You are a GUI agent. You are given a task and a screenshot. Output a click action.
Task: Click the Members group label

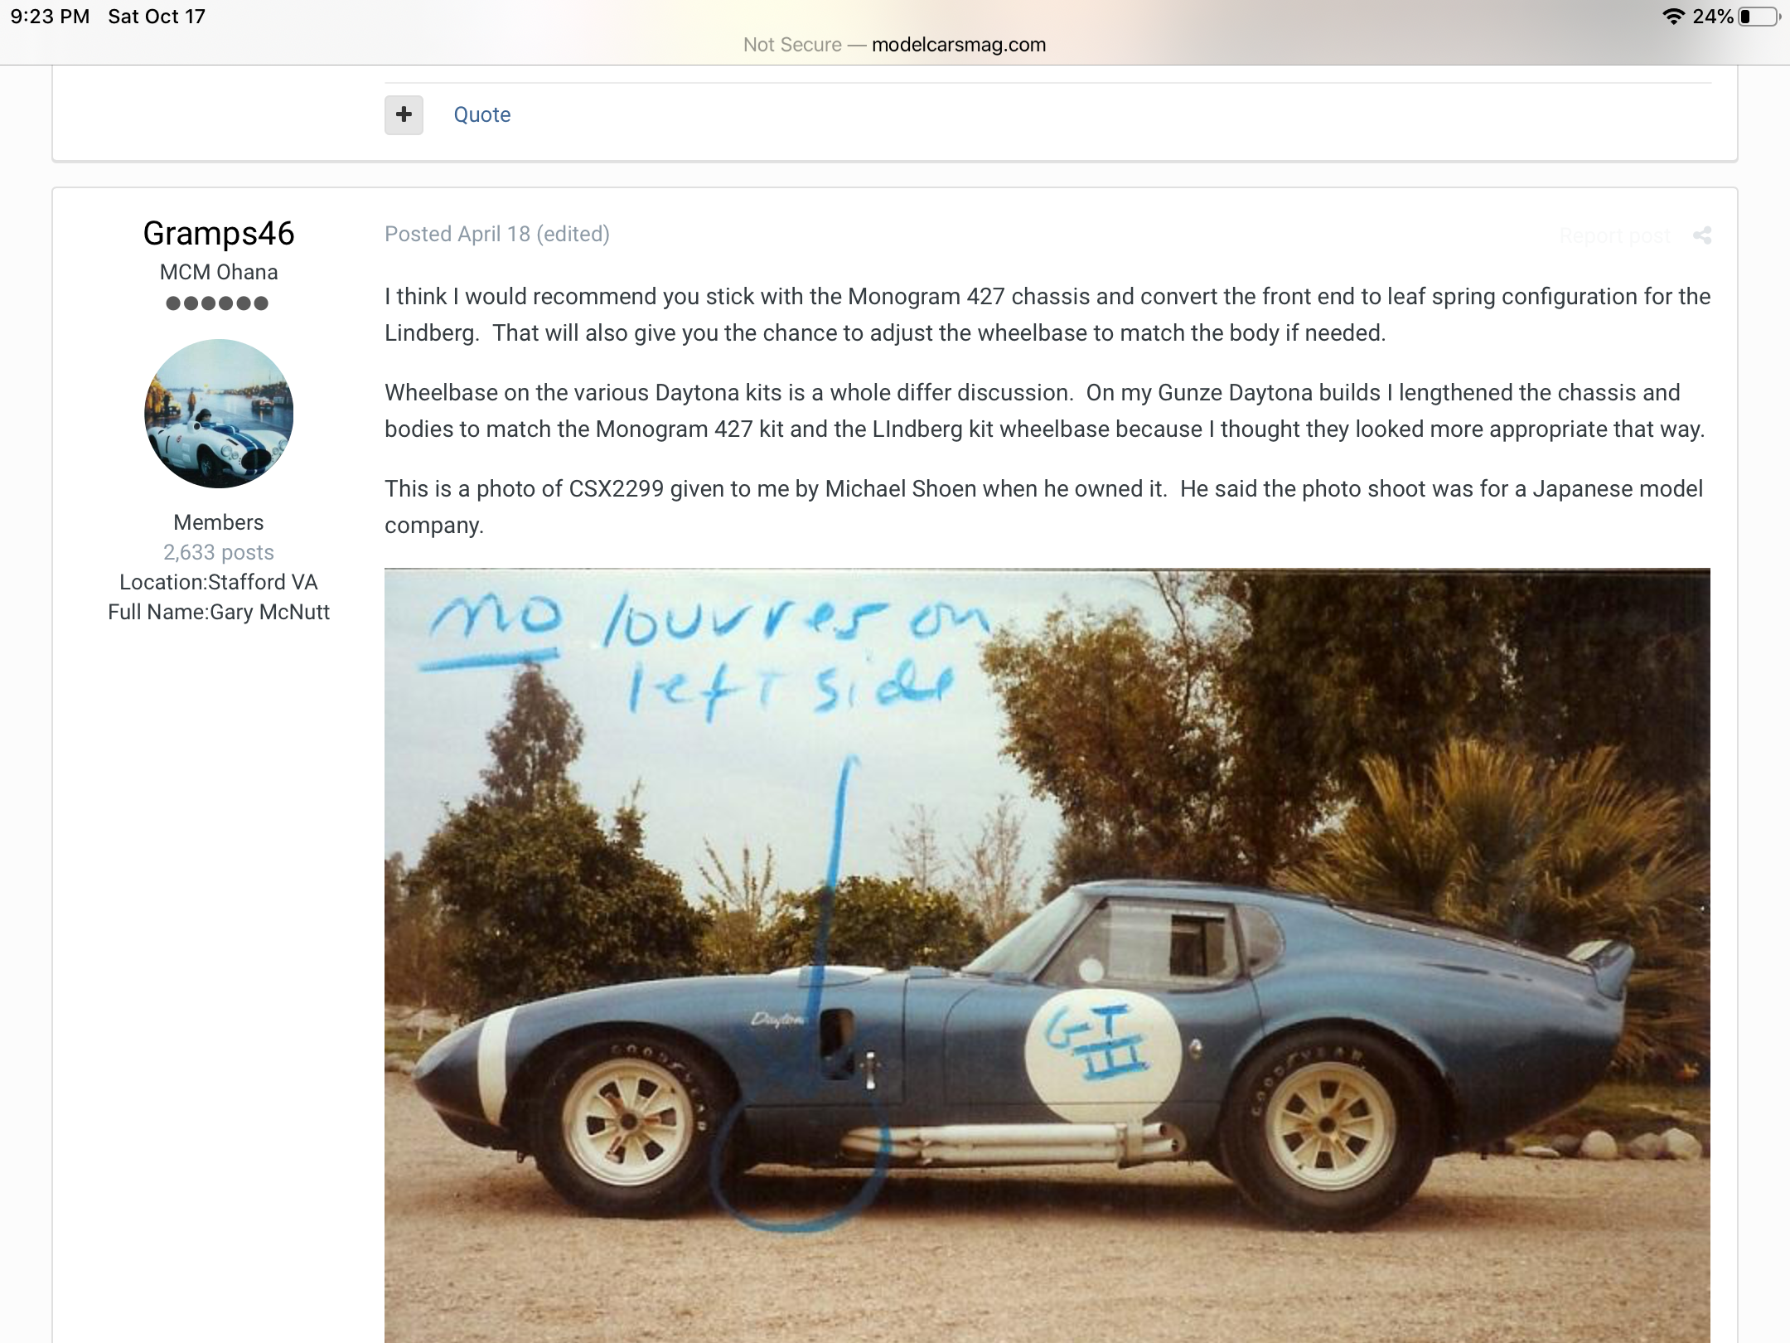coord(219,522)
